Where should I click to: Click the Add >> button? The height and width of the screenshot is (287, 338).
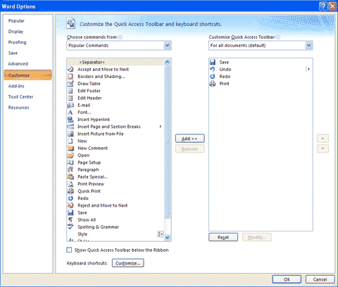pyautogui.click(x=189, y=139)
